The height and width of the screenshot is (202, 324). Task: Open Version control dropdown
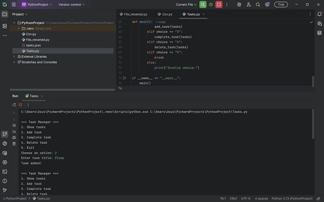tap(71, 5)
